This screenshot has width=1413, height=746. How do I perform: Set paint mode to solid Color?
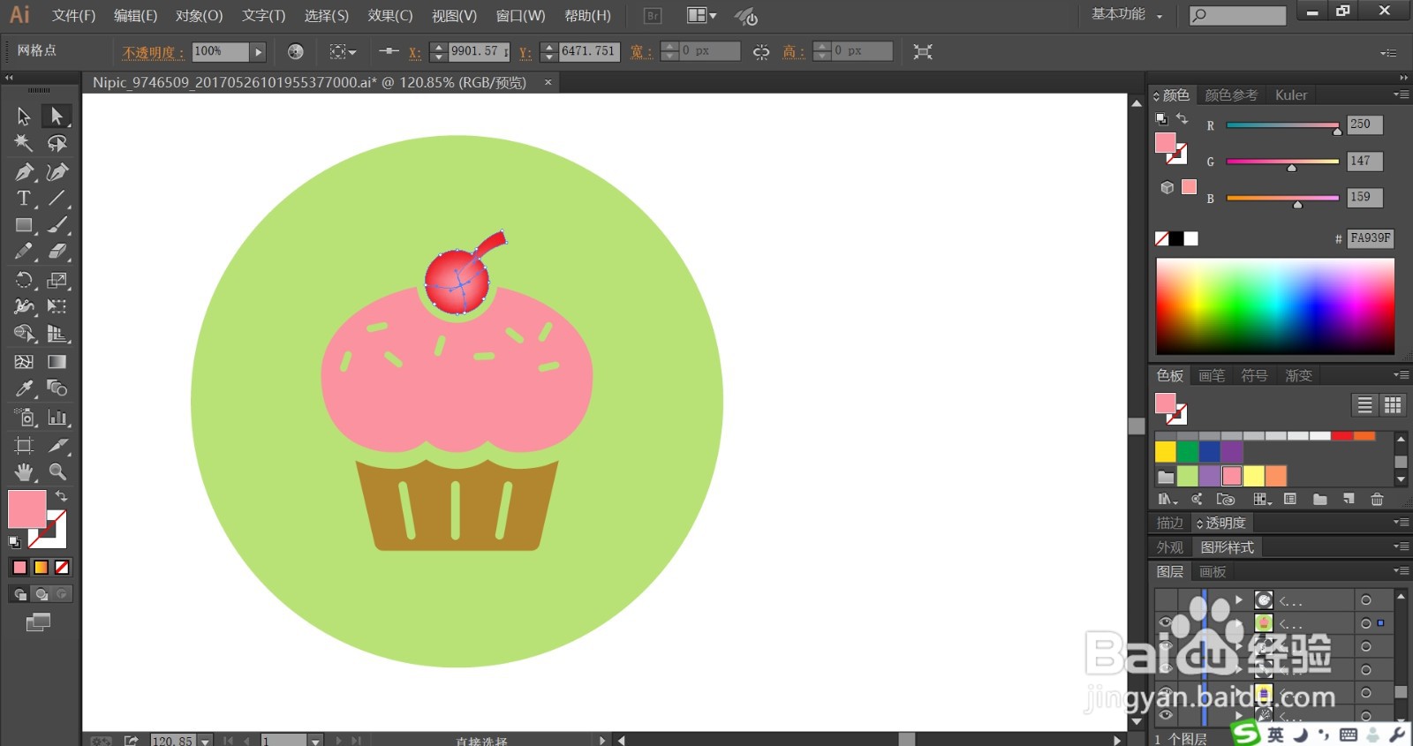coord(19,568)
